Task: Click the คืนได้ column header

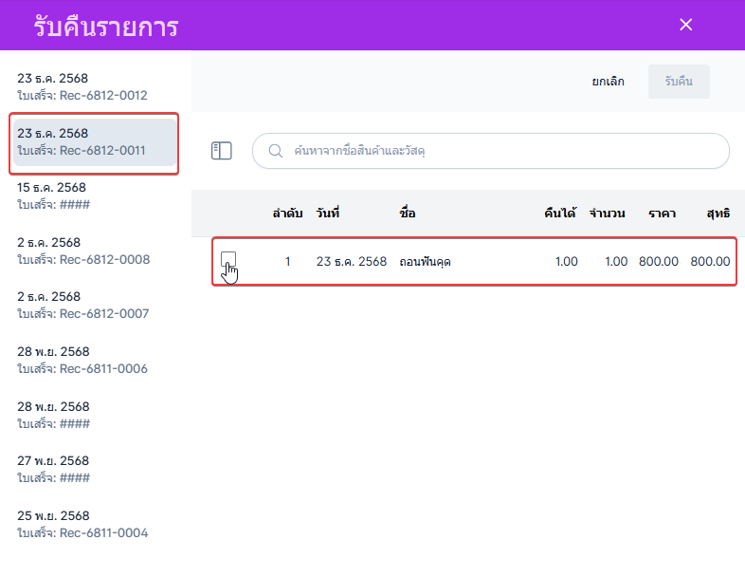Action: 560,214
